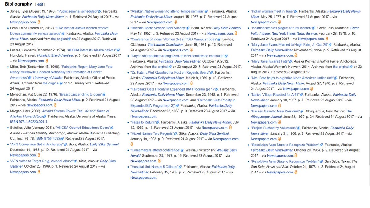Click the lock icon for 'Project Pushed by Volunteers'

[280, 139]
